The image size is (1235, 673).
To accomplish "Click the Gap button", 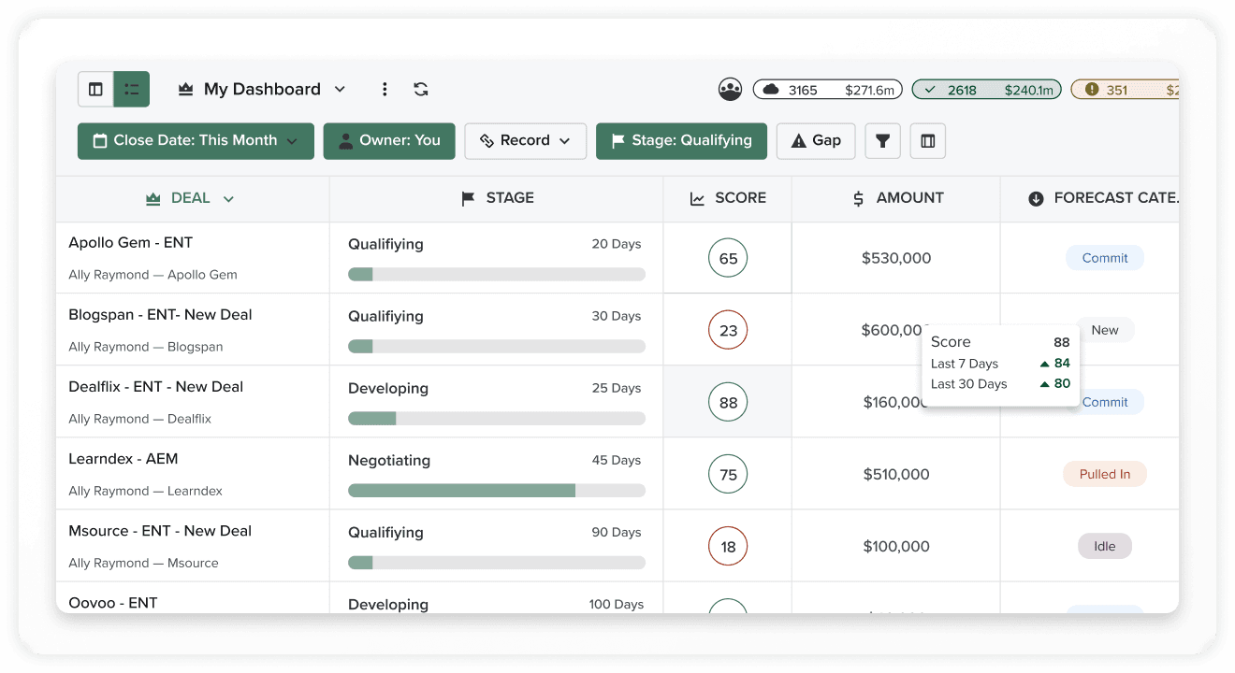I will (815, 140).
